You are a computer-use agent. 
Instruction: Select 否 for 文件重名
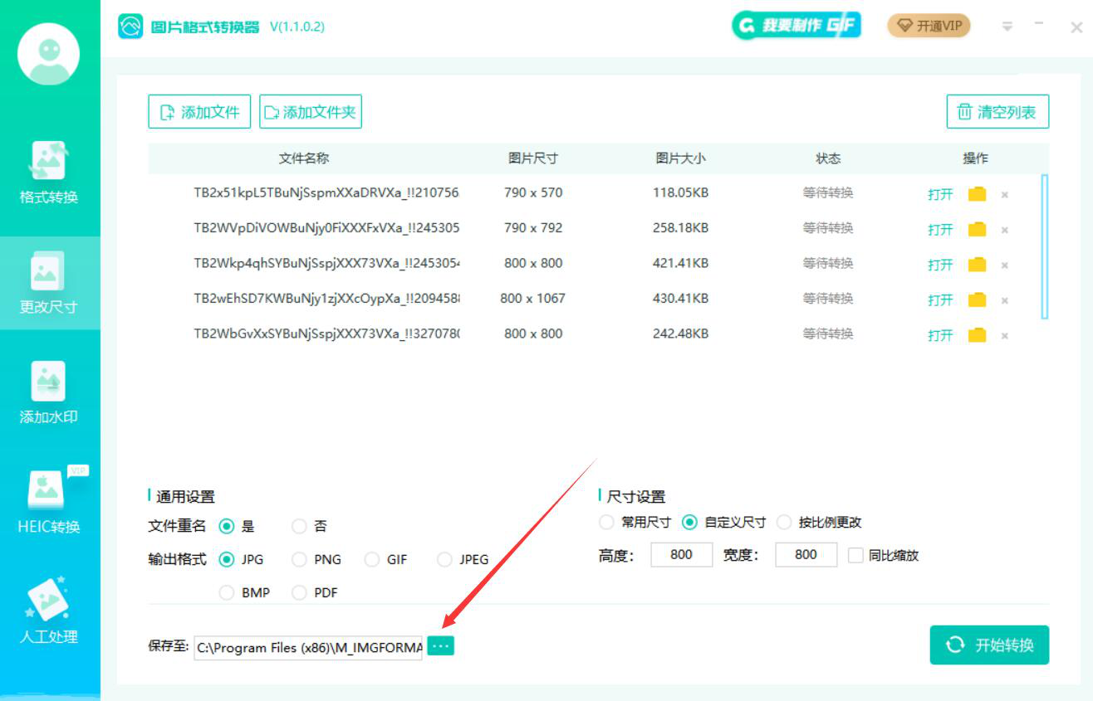299,526
